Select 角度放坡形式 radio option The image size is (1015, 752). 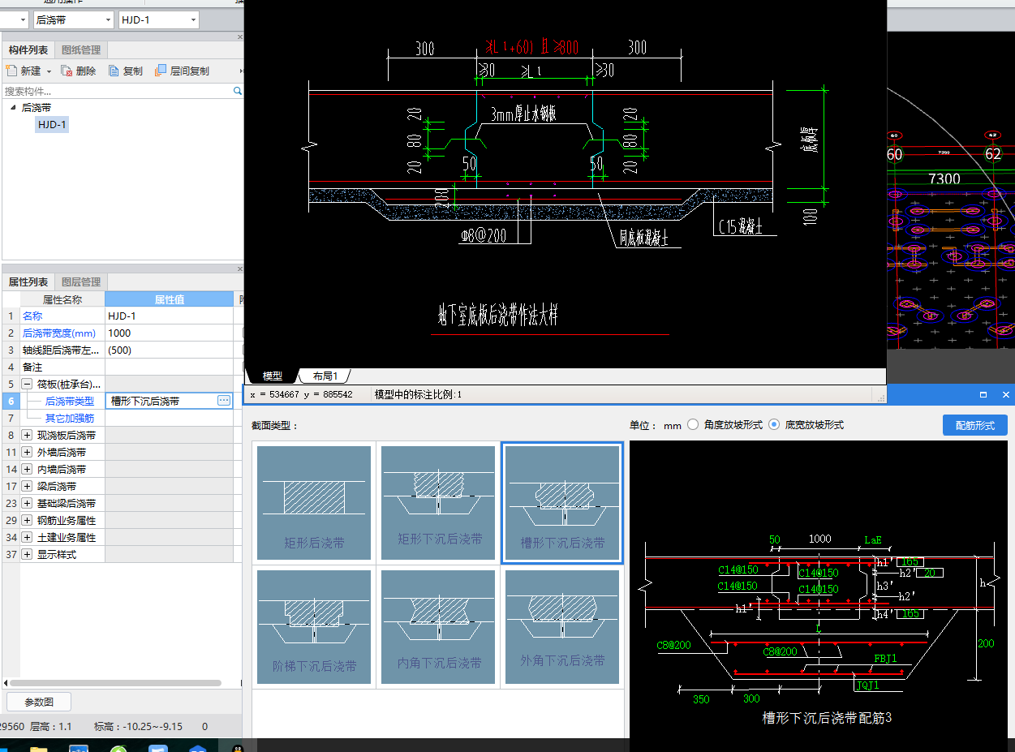click(693, 424)
